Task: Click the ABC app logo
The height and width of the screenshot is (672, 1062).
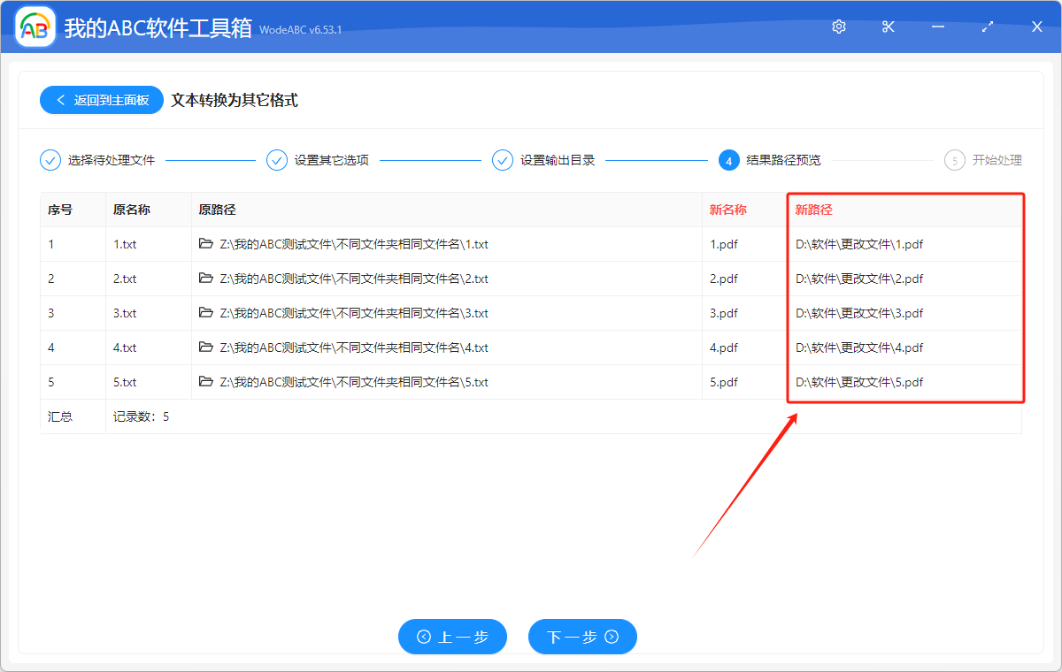Action: tap(34, 27)
